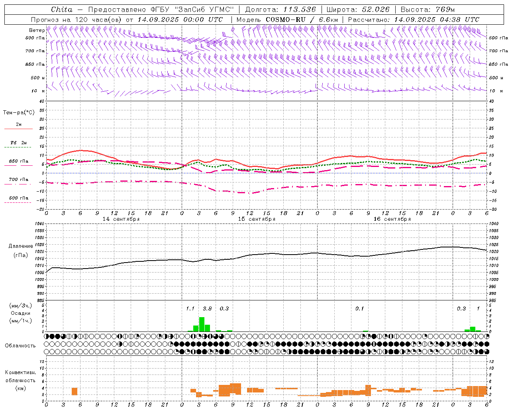Click the model name "COSMO-RU / 6.6км"
Screen dimensions: 510x408
tap(302, 20)
